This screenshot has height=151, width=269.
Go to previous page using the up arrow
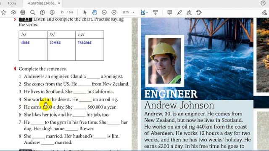(42, 12)
